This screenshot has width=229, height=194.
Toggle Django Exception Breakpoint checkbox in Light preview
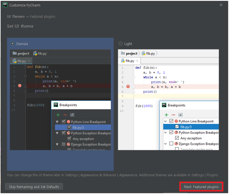[171, 143]
